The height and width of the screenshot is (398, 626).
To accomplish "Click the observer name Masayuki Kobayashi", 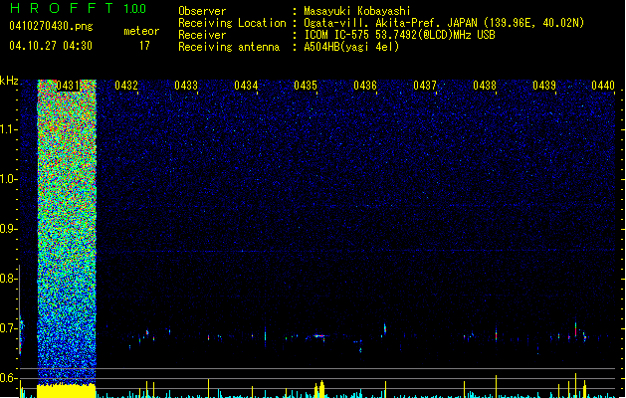I will tap(357, 11).
